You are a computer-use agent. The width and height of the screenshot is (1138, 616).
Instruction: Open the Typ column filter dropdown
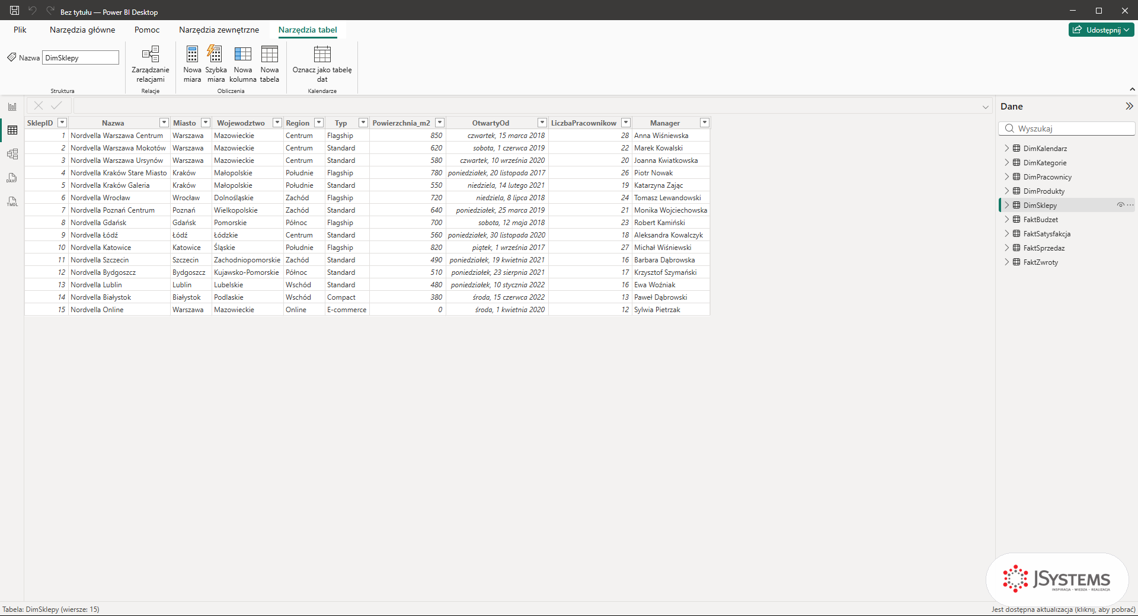point(363,123)
